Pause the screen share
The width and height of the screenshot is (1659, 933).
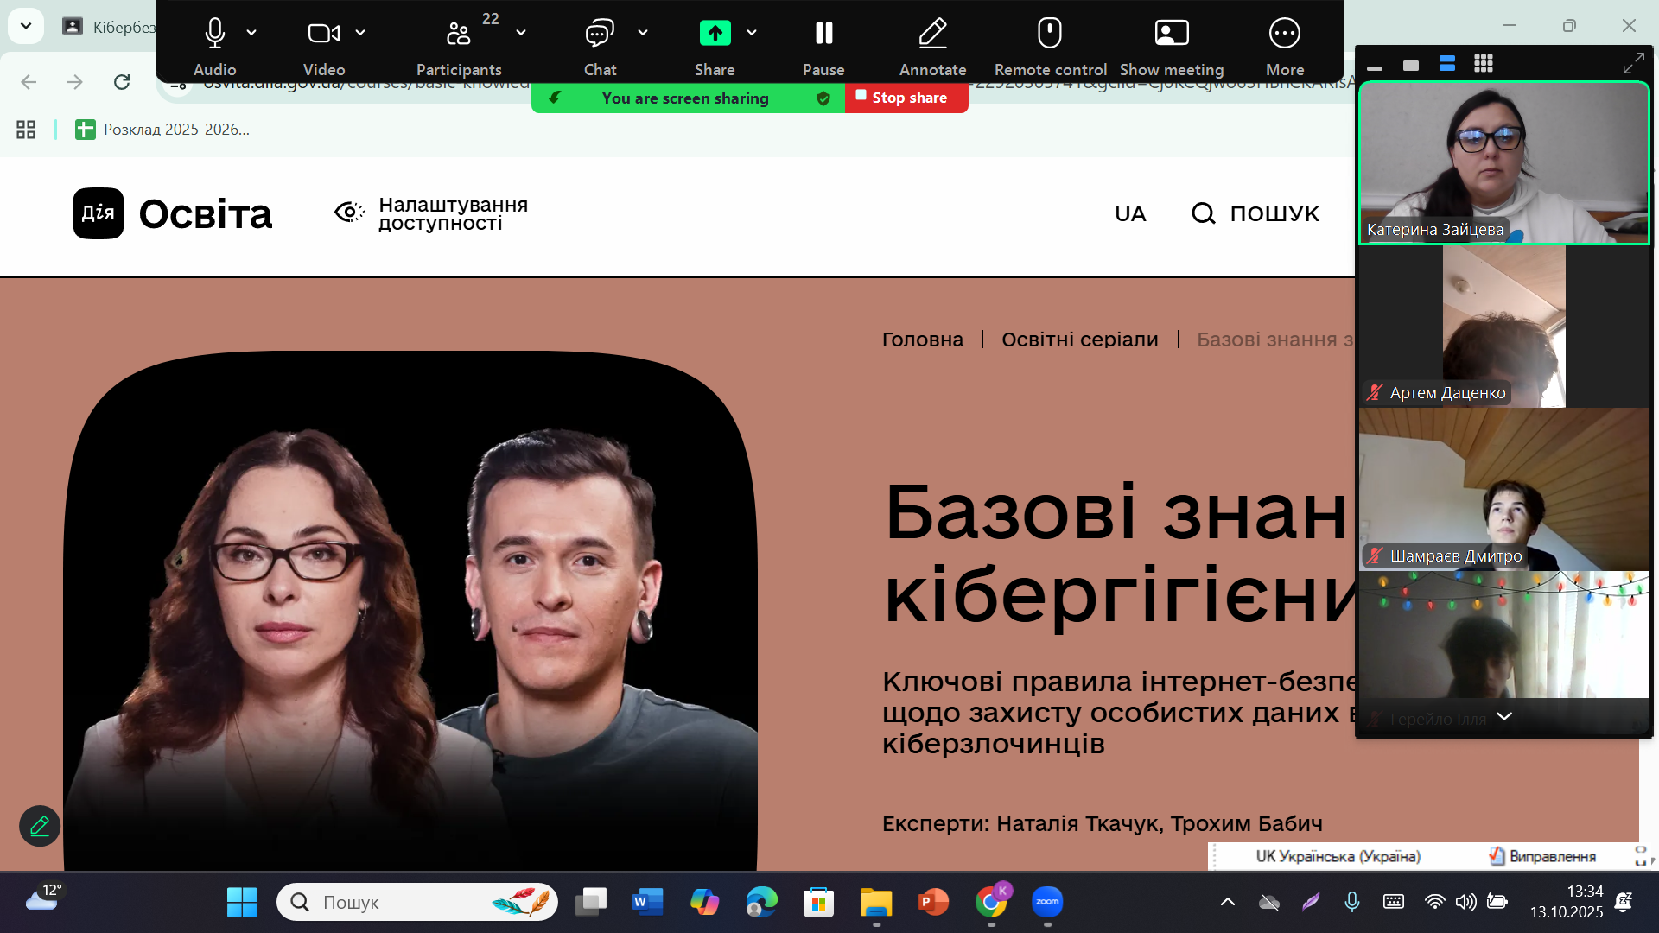[x=823, y=34]
